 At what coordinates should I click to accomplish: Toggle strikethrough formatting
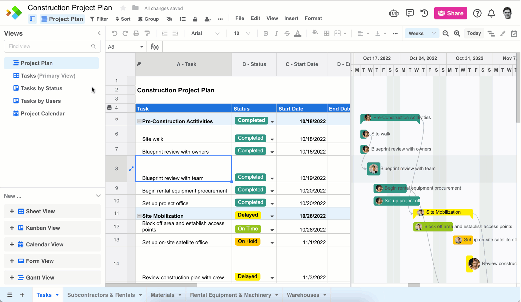(287, 33)
